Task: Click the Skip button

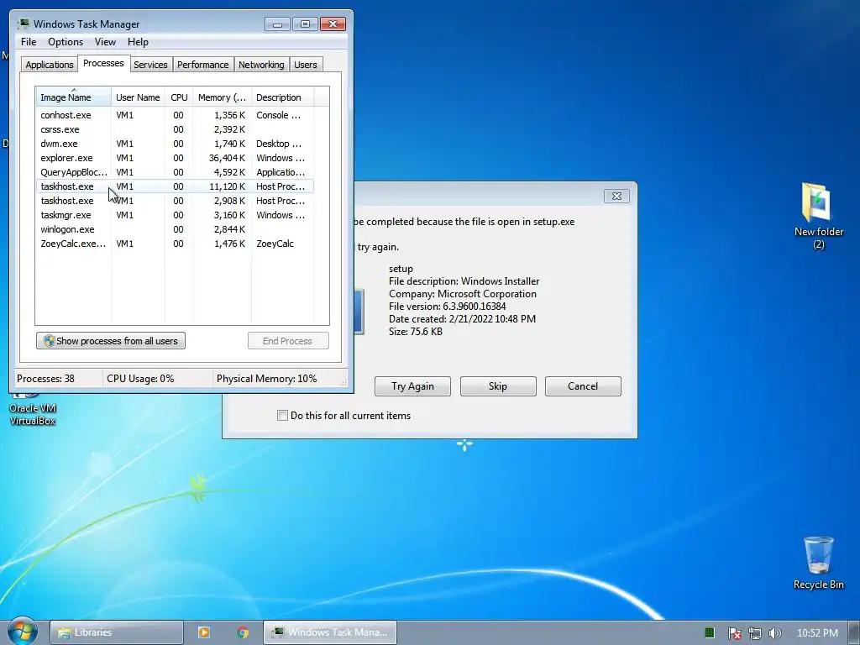Action: (498, 386)
